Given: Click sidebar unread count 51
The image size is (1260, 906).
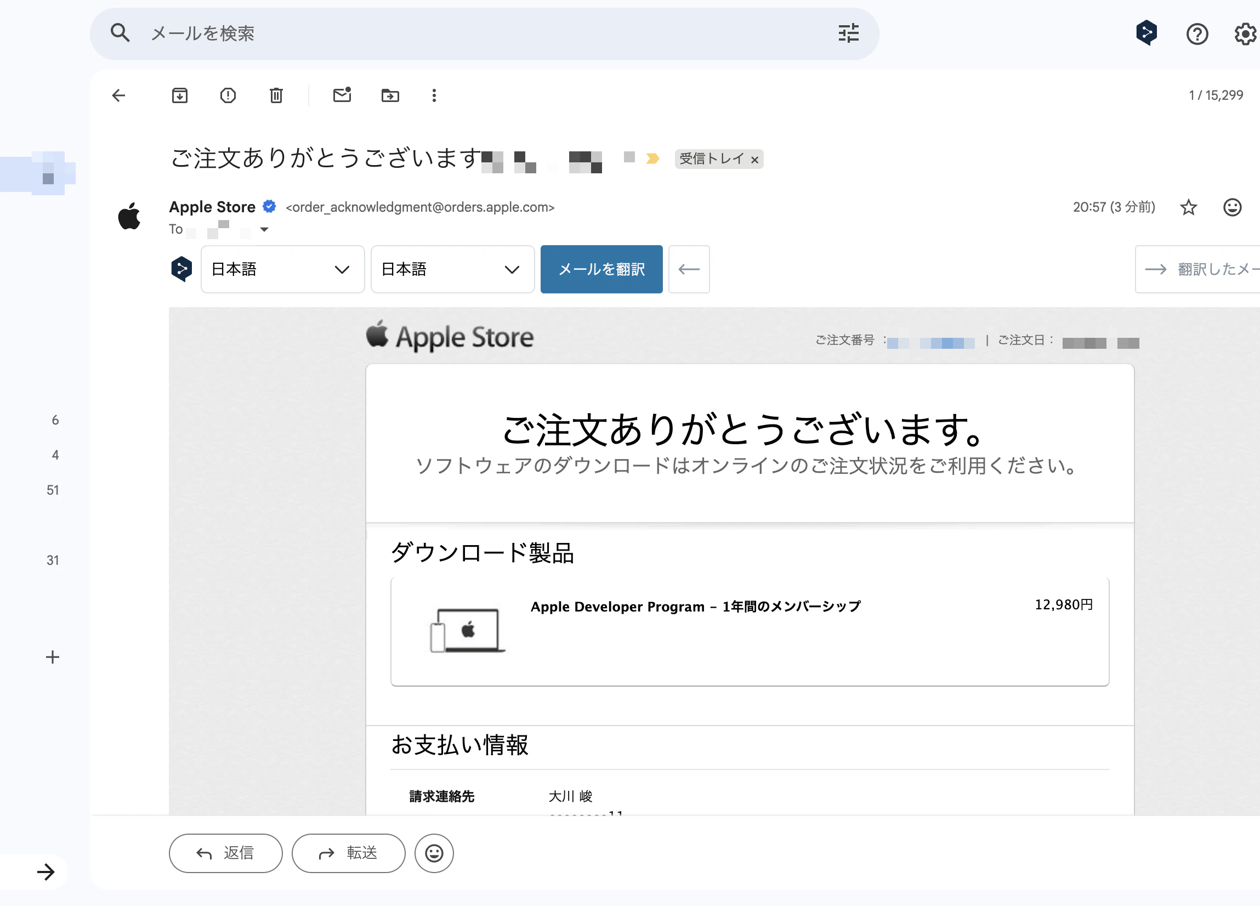Looking at the screenshot, I should point(53,490).
